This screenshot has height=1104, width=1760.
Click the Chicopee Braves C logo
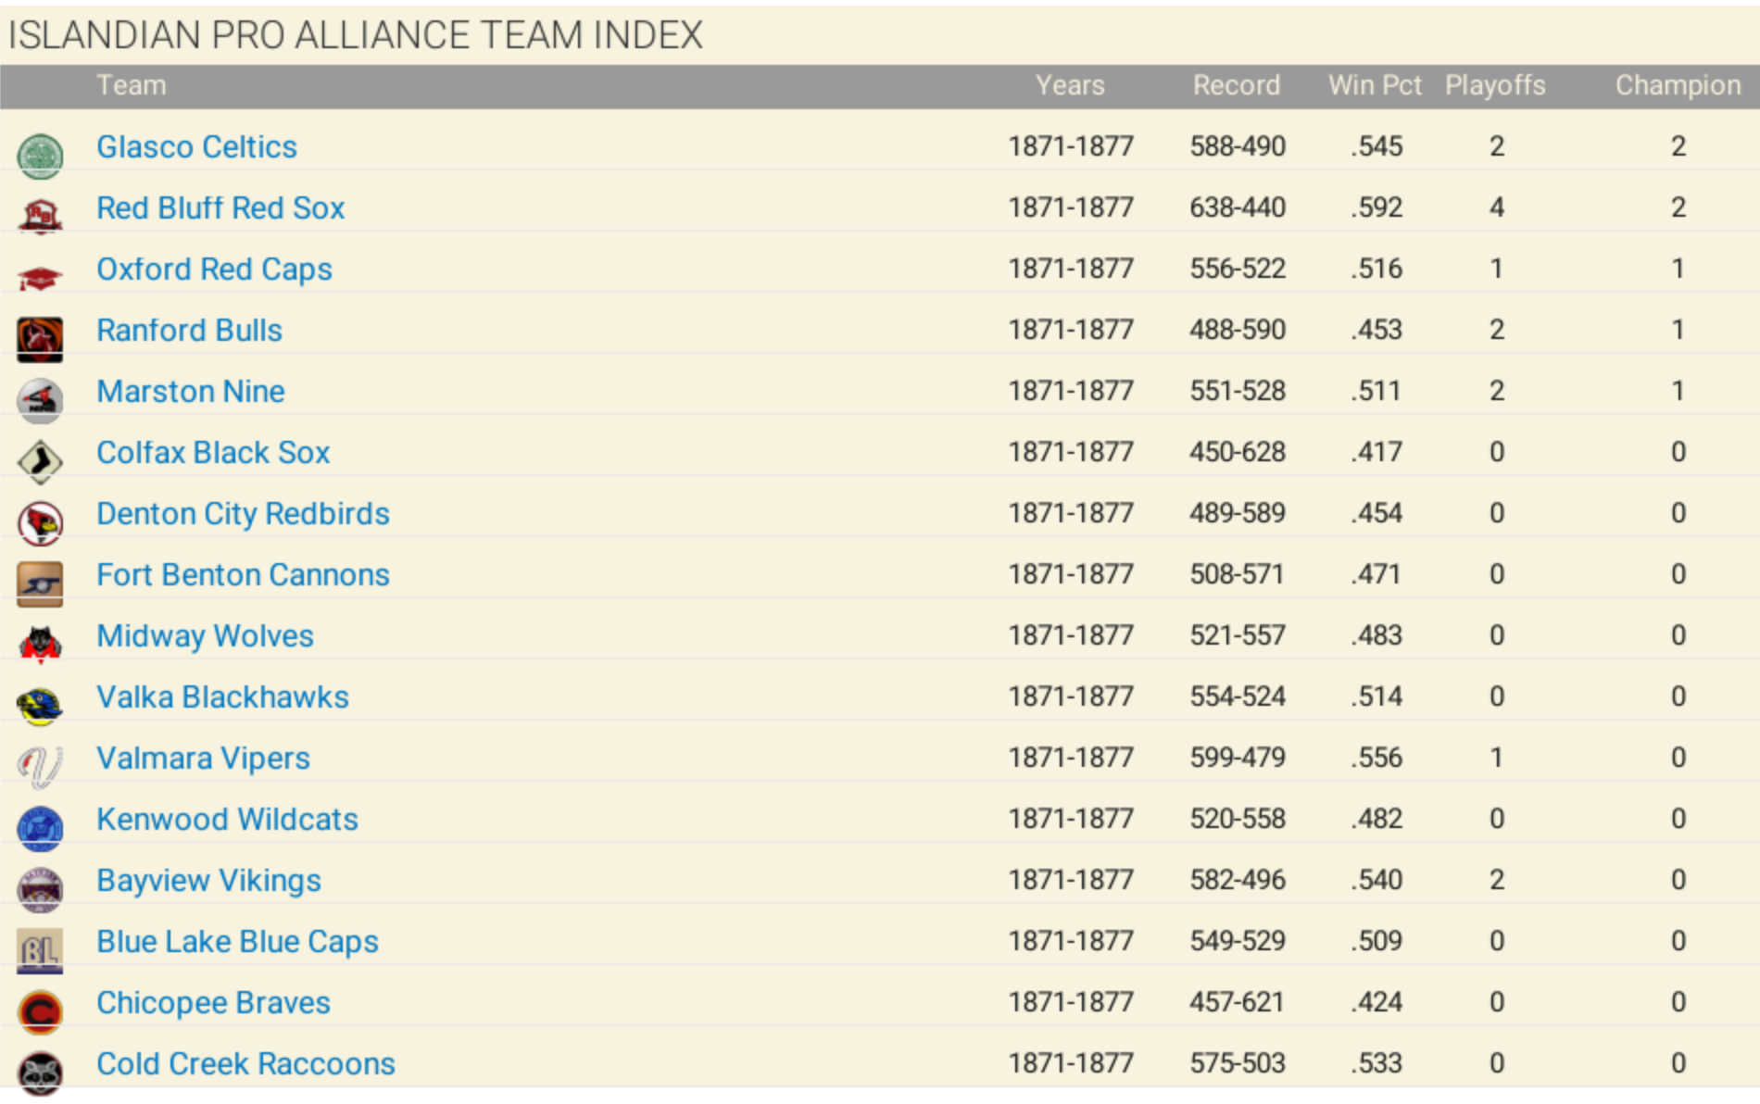[40, 1011]
